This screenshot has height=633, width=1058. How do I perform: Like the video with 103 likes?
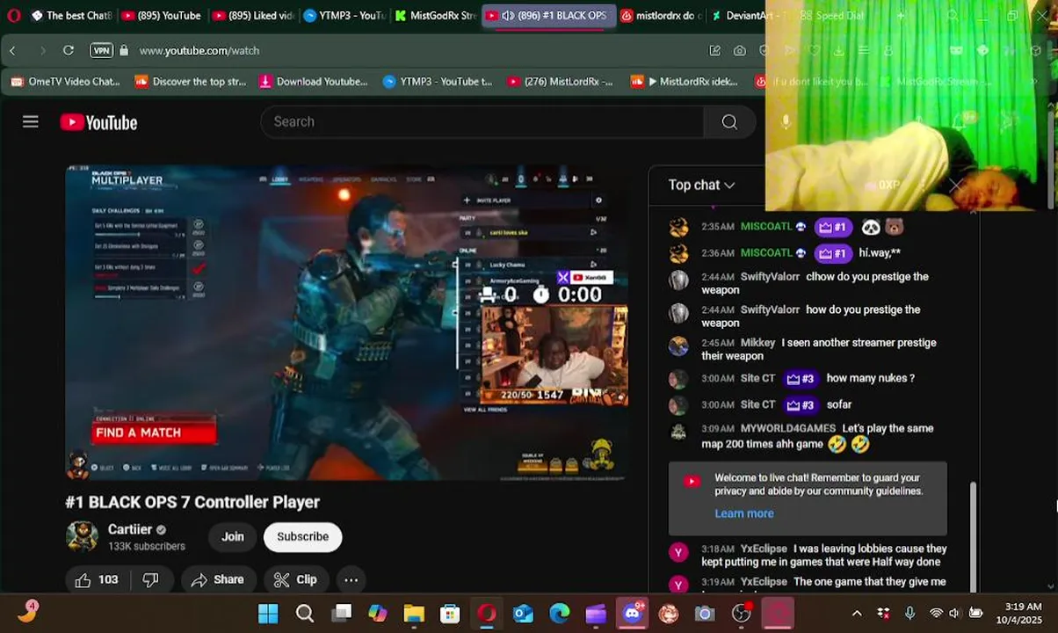coord(96,579)
